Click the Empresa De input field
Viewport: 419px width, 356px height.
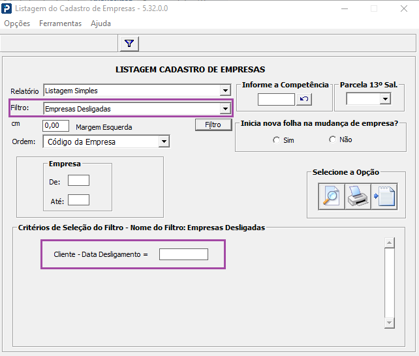[x=78, y=181]
